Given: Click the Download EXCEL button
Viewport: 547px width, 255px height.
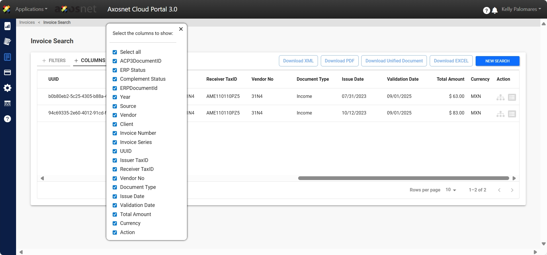Looking at the screenshot, I should pos(451,61).
